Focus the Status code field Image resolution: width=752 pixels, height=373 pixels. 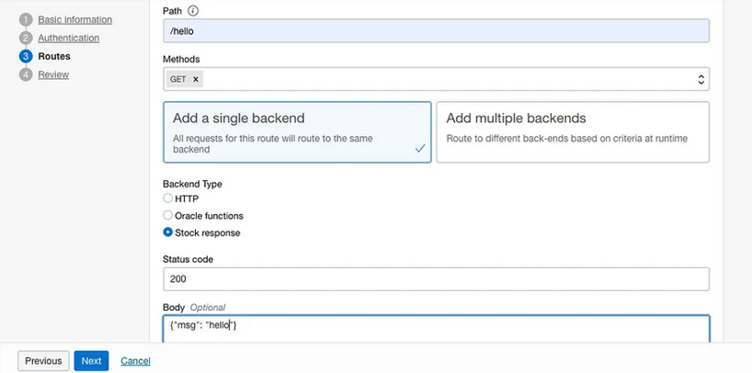coord(436,279)
